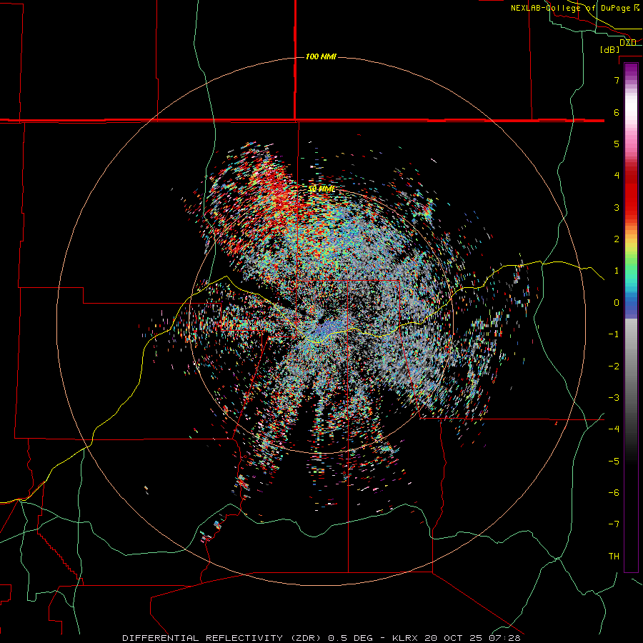Viewport: 643px width, 643px height.
Task: Click the -3 value on color scale
Action: tap(614, 398)
